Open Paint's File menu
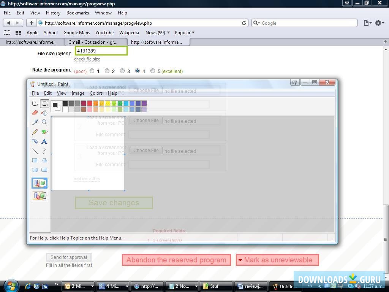Image resolution: width=389 pixels, height=292 pixels. [x=35, y=93]
